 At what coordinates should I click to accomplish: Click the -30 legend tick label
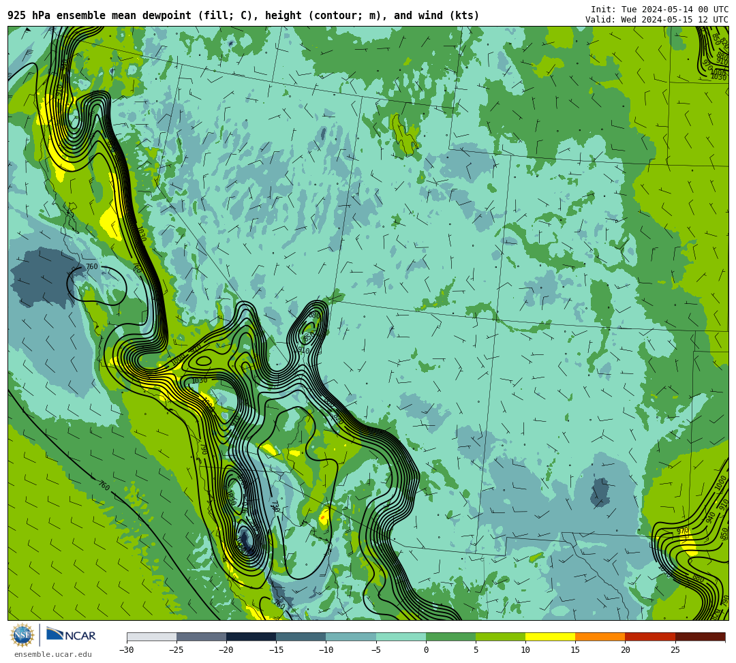click(x=127, y=650)
